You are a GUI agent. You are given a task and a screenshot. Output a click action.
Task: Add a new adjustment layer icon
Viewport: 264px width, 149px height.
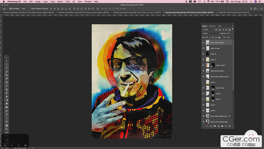tap(218, 126)
